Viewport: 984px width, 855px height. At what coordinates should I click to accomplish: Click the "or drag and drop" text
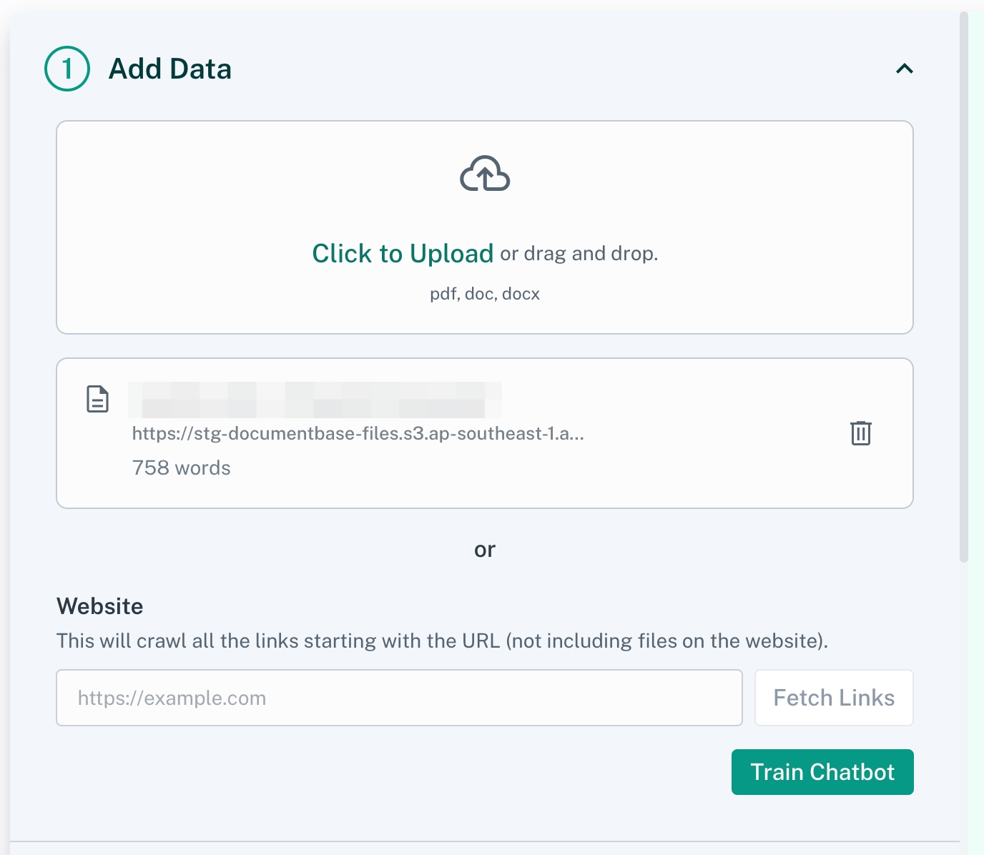(579, 254)
